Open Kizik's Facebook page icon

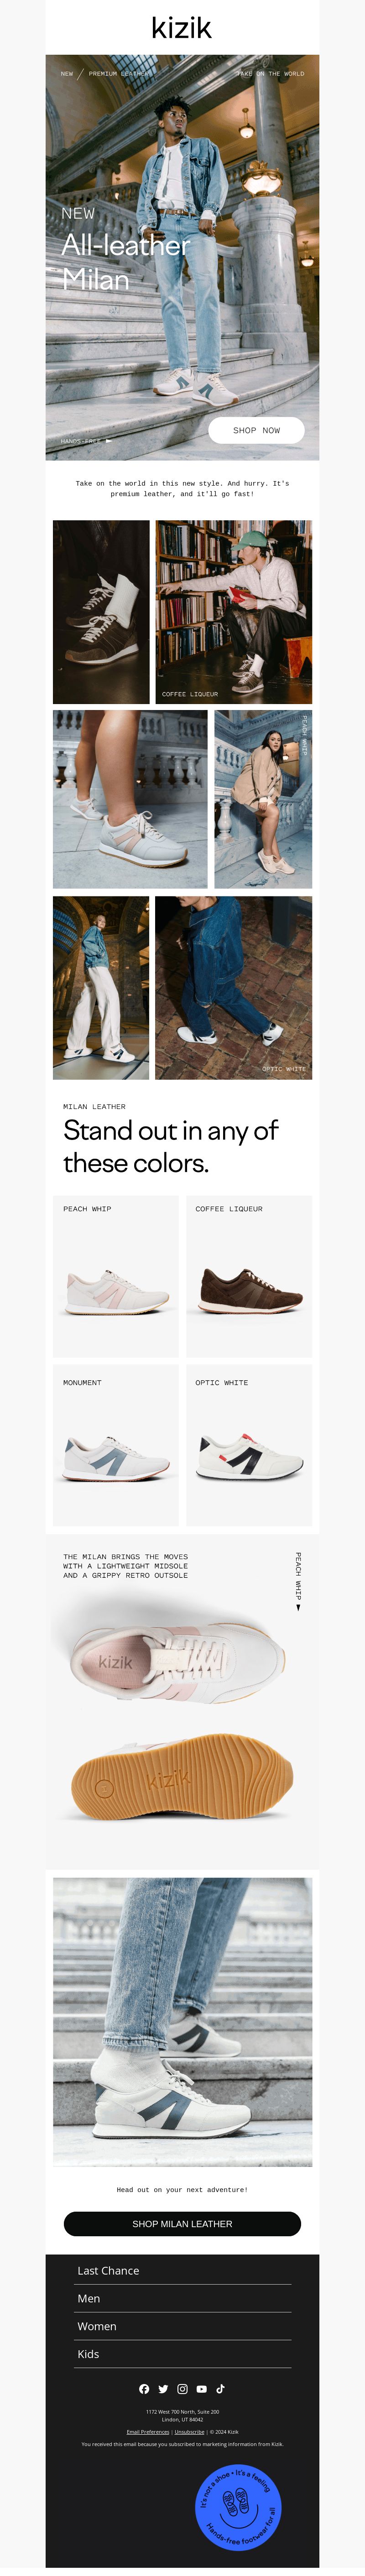144,2389
